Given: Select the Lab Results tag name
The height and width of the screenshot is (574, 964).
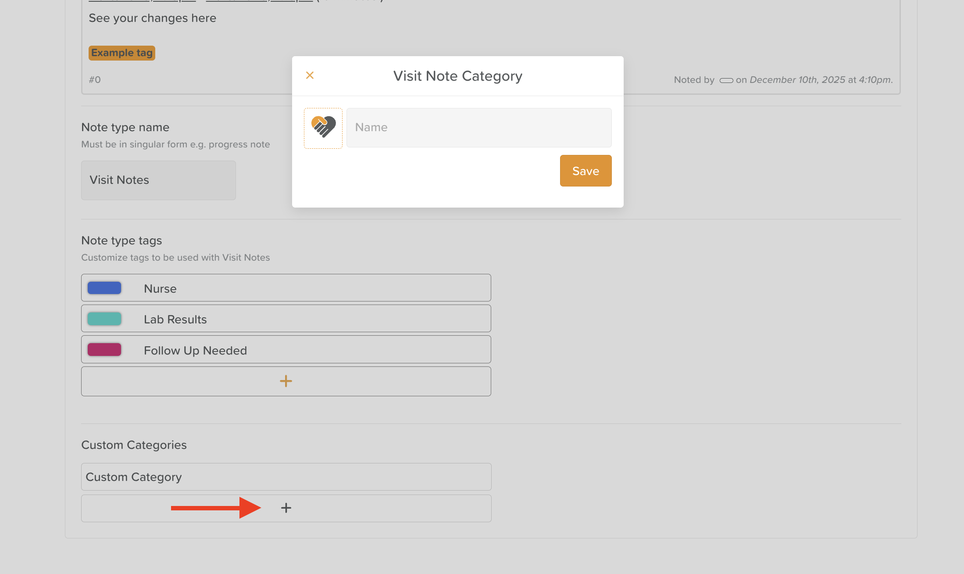Looking at the screenshot, I should pyautogui.click(x=175, y=319).
